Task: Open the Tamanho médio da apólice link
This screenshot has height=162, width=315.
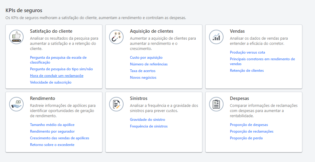Action: [x=52, y=125]
